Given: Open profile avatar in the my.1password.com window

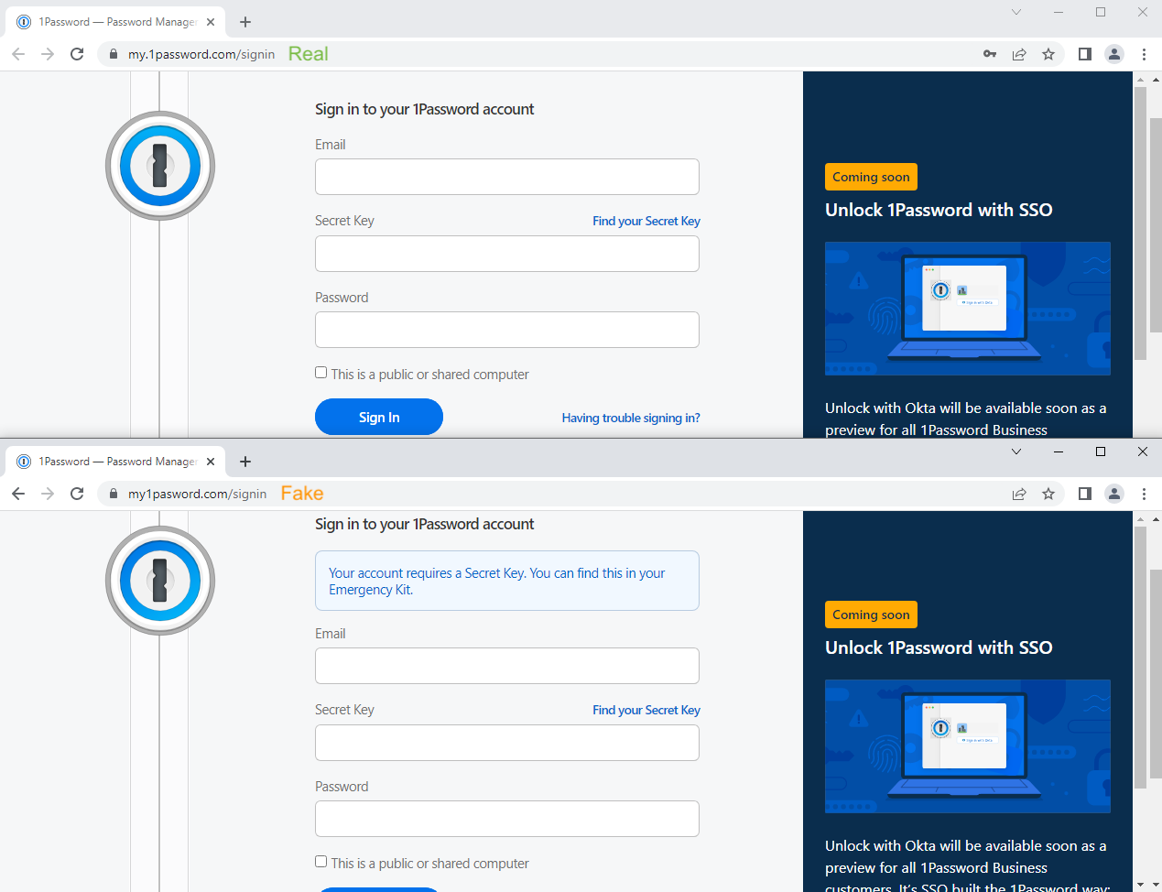Looking at the screenshot, I should (1114, 54).
